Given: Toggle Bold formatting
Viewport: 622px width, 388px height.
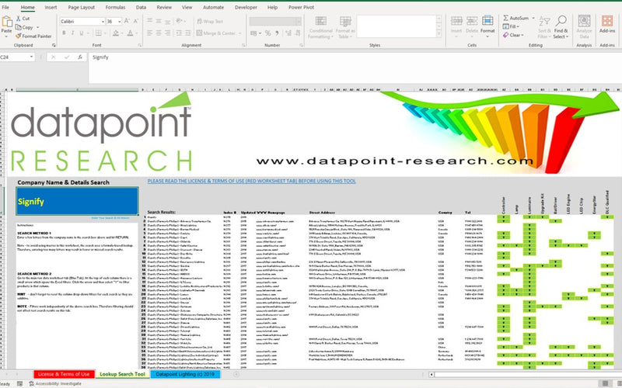Looking at the screenshot, I should (64, 33).
